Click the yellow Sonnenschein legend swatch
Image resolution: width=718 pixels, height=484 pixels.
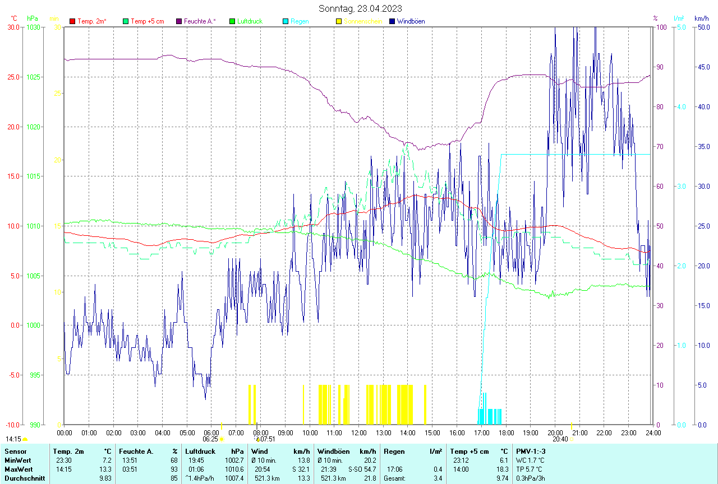pos(339,21)
